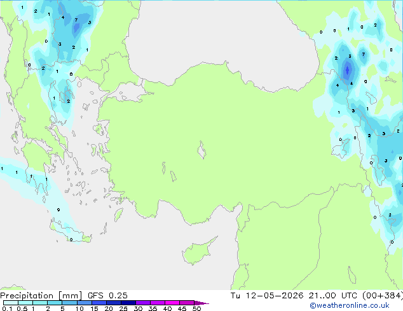The image size is (403, 311).
Task: Click the '30' legend scale label
Action: point(138,308)
